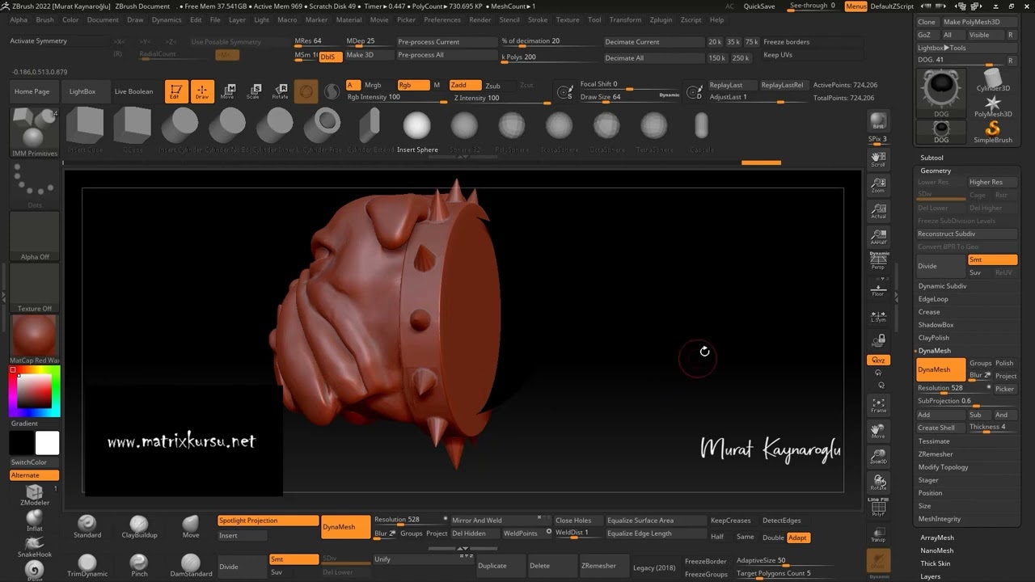Screen dimensions: 1035x582
Task: Click the BPR render button
Action: (877, 121)
